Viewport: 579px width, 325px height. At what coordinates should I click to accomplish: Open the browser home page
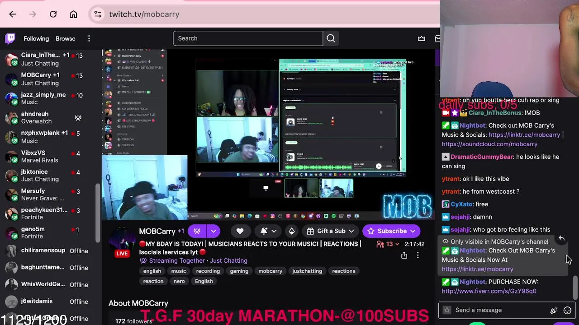point(73,14)
